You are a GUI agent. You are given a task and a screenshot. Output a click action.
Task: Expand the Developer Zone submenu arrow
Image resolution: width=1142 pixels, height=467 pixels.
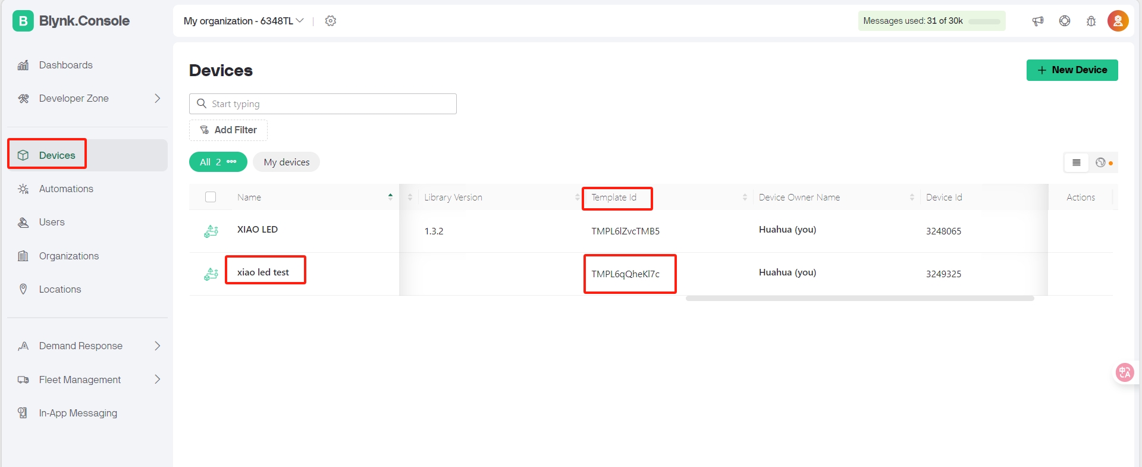[x=158, y=98]
